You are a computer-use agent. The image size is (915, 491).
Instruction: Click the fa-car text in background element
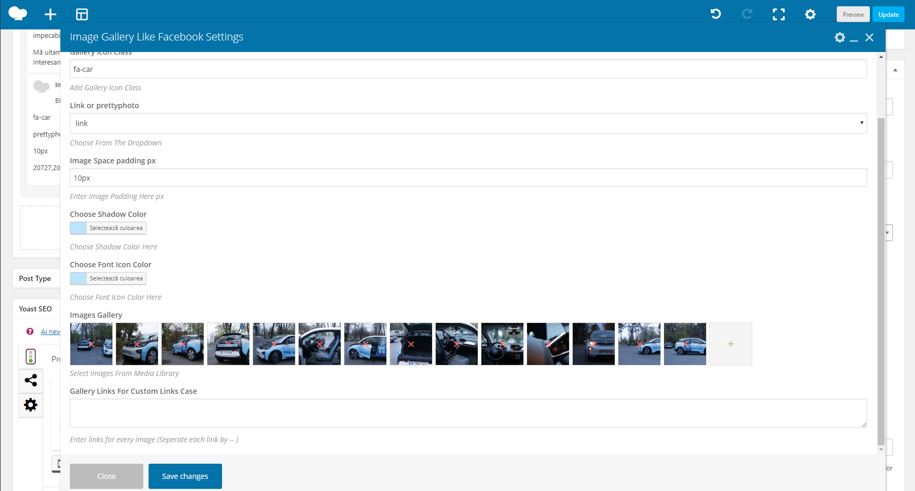click(x=42, y=118)
